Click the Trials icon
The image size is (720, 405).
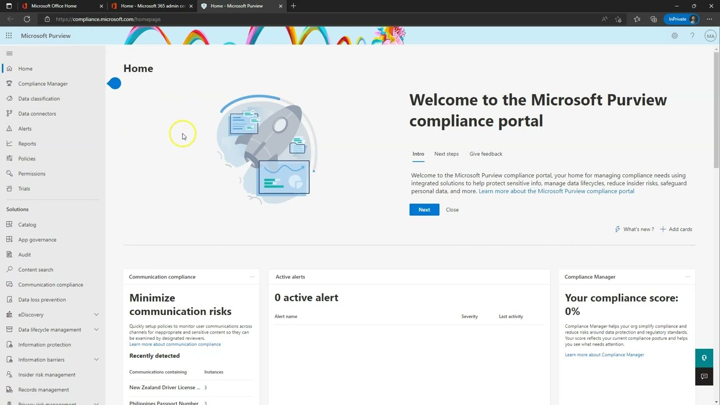pyautogui.click(x=9, y=188)
